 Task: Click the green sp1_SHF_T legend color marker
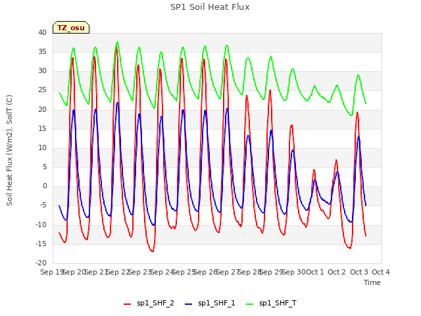coord(250,304)
